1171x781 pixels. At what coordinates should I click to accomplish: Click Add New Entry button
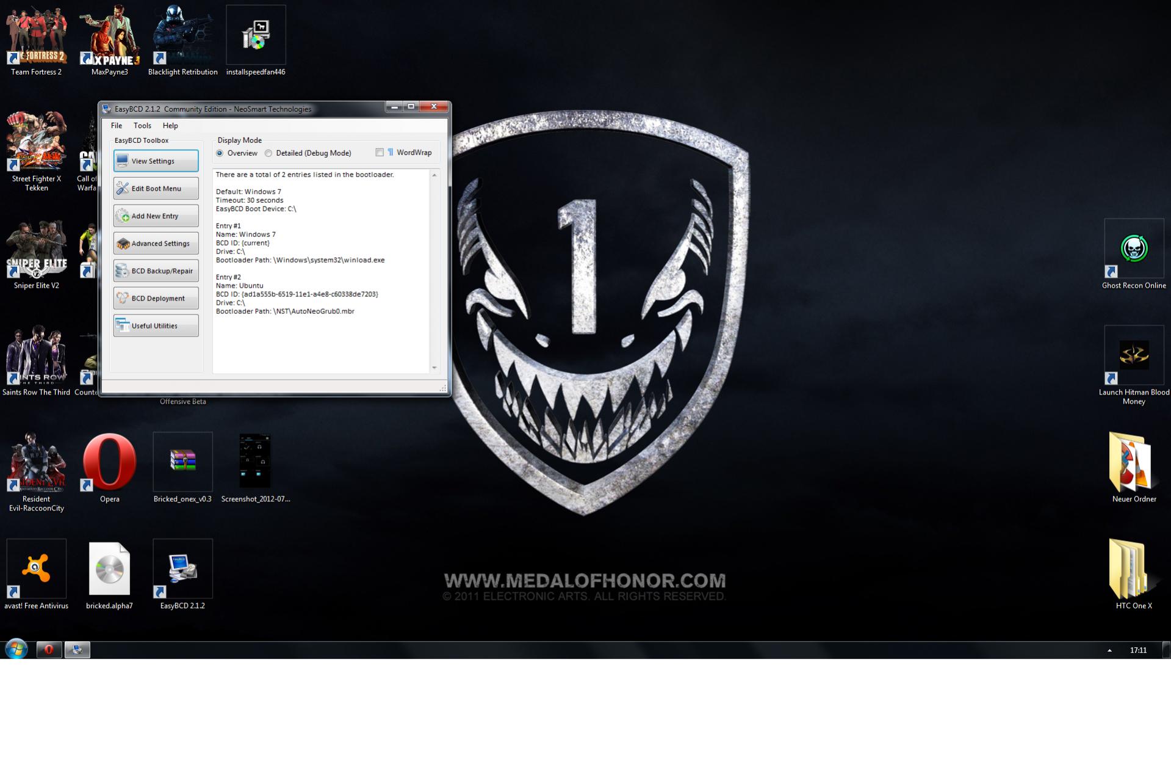[156, 216]
